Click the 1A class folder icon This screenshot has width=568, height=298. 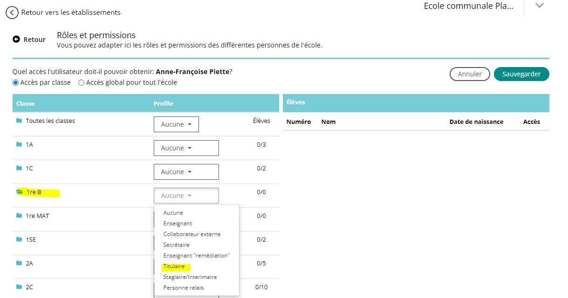click(x=19, y=144)
